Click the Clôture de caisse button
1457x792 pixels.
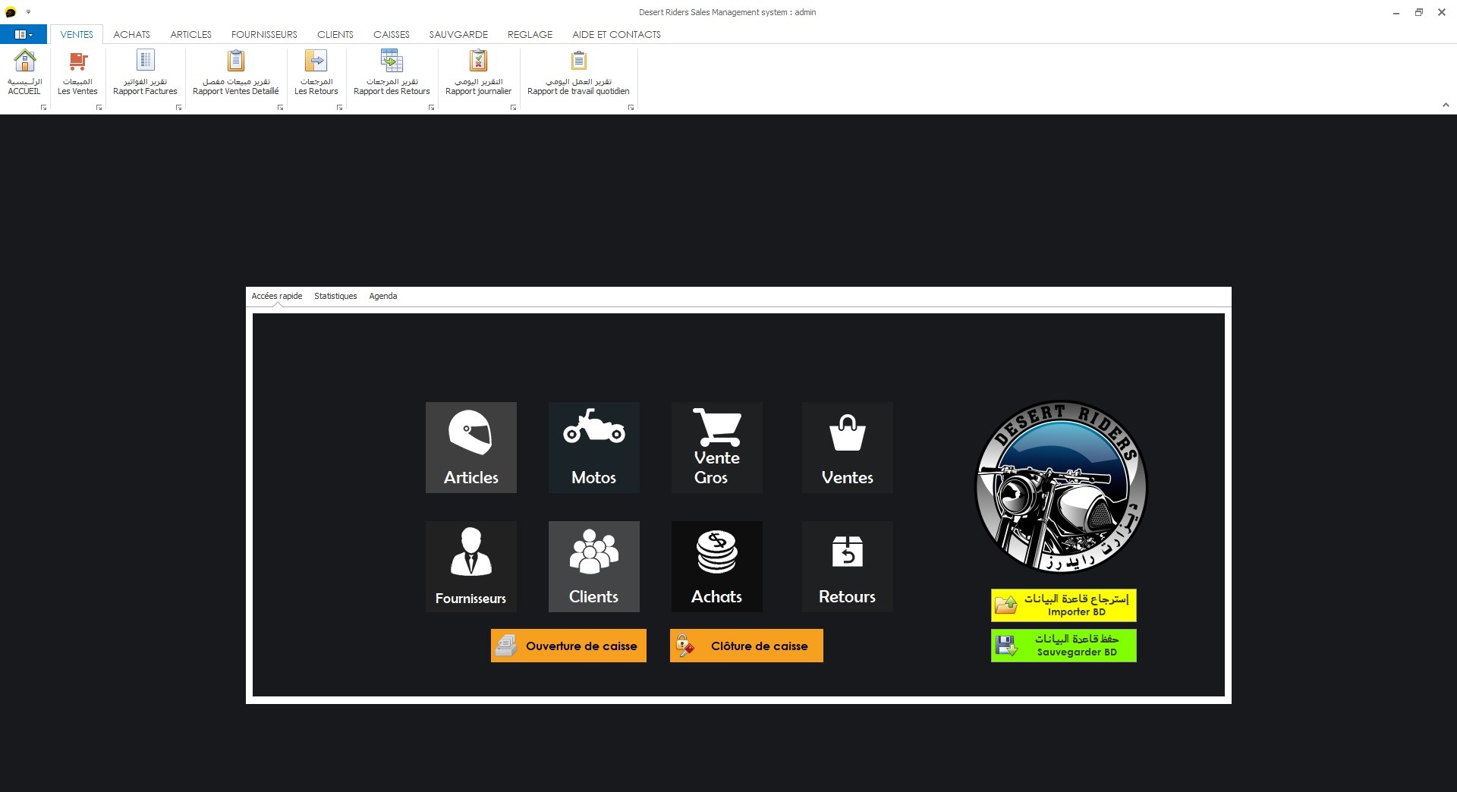pos(747,646)
